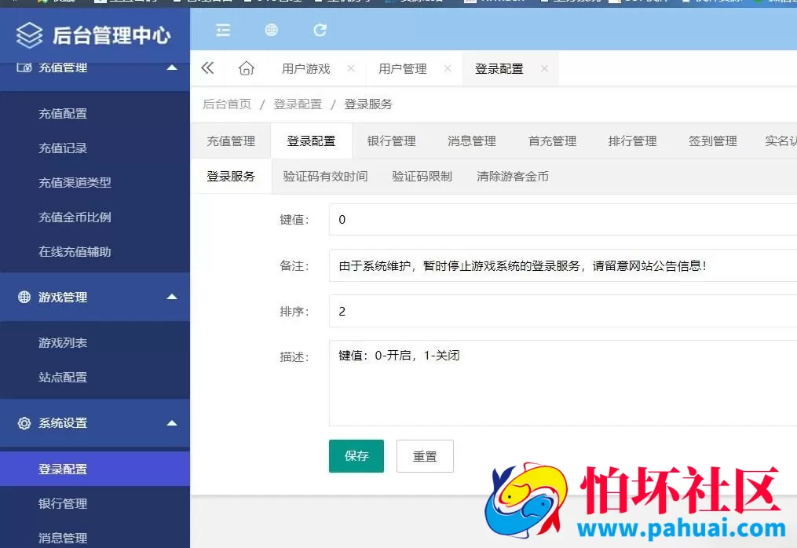Open the globe website icon in header
Viewport: 797px width, 548px height.
272,31
